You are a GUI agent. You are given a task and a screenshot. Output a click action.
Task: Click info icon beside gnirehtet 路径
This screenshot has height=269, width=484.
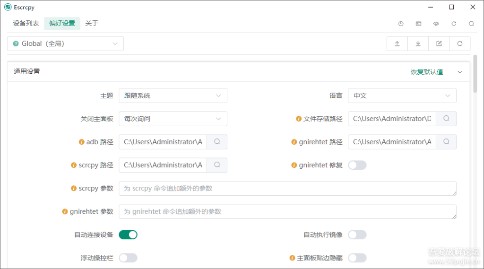294,142
